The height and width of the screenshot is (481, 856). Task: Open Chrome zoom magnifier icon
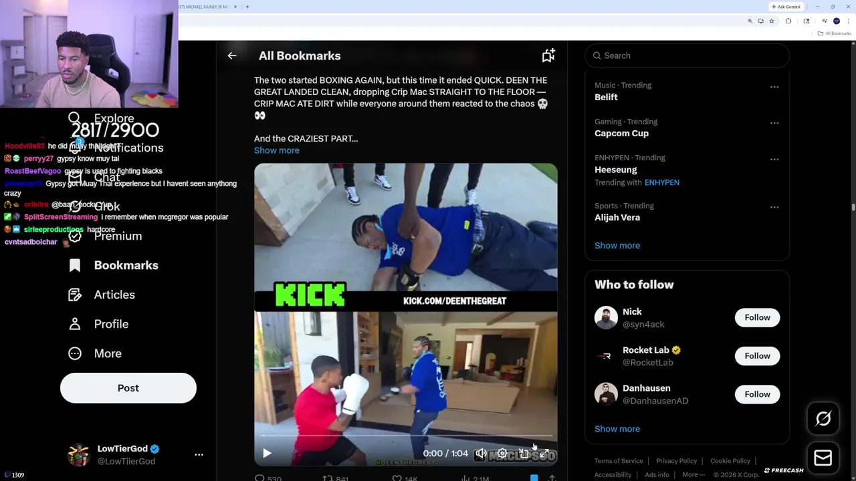coord(750,21)
